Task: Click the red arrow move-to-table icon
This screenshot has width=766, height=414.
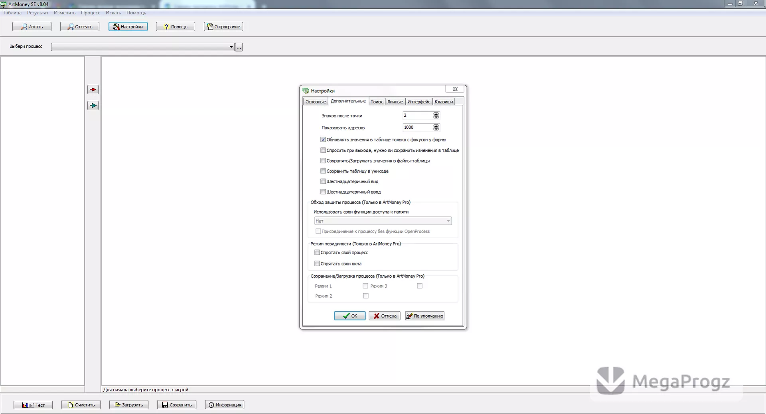Action: (x=93, y=90)
